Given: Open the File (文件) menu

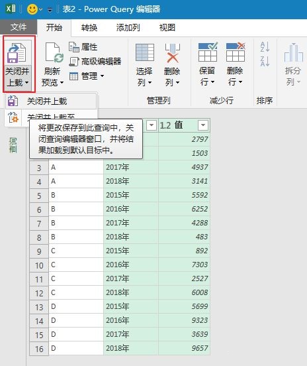Looking at the screenshot, I should [19, 27].
